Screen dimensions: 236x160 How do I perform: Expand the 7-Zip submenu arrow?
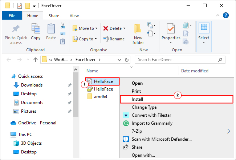(x=229, y=131)
